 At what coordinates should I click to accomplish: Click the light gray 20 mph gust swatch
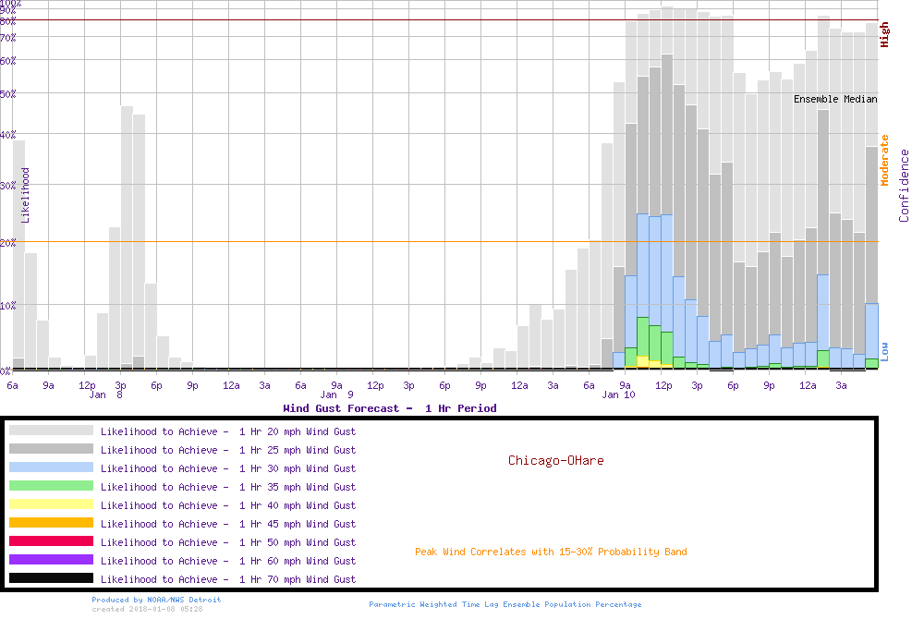(51, 431)
